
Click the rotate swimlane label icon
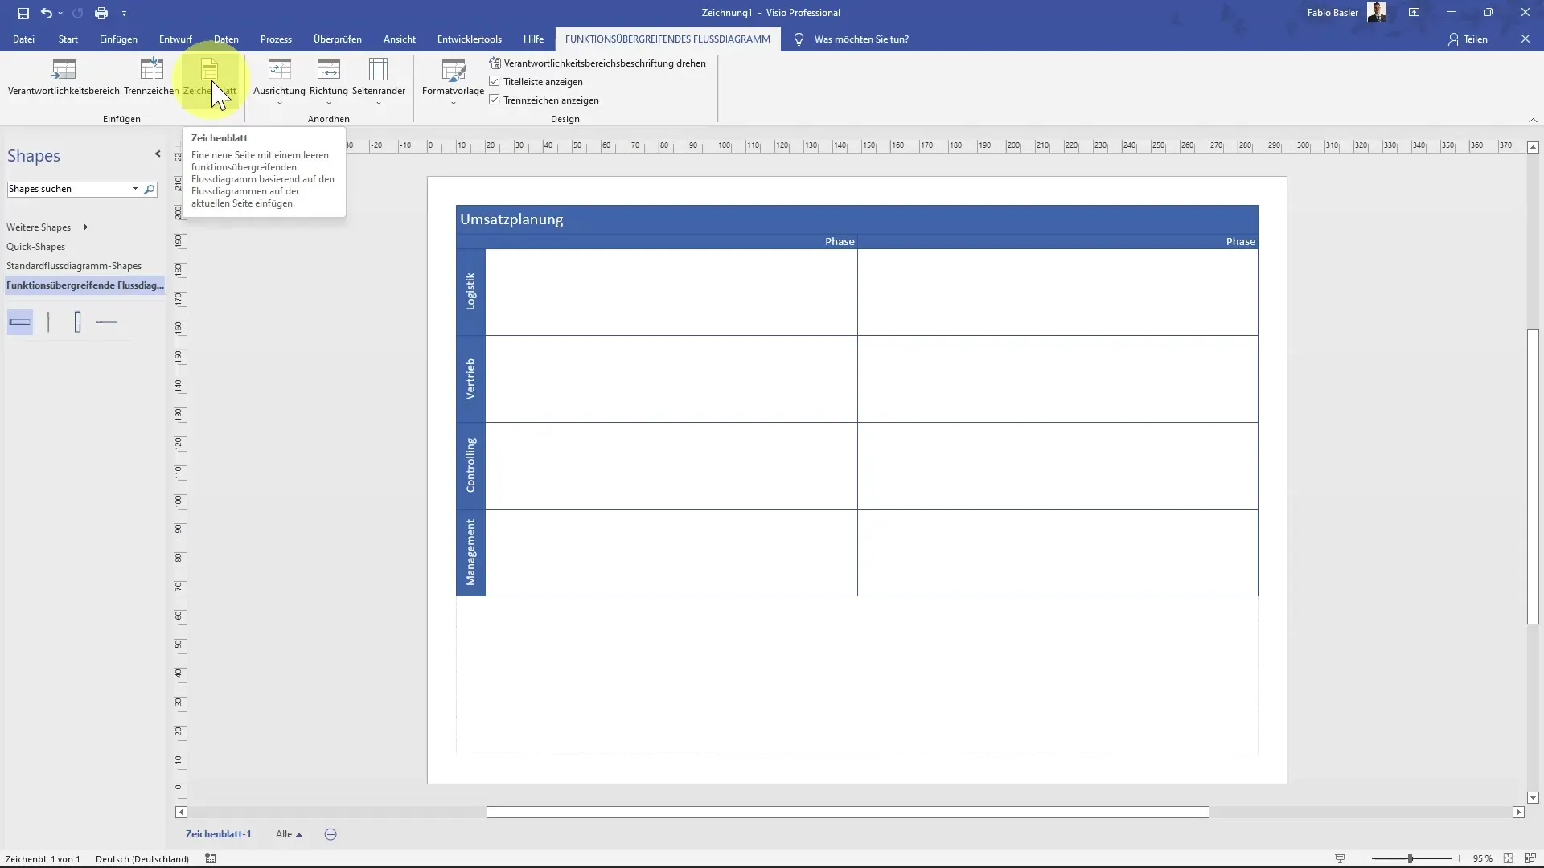point(495,63)
